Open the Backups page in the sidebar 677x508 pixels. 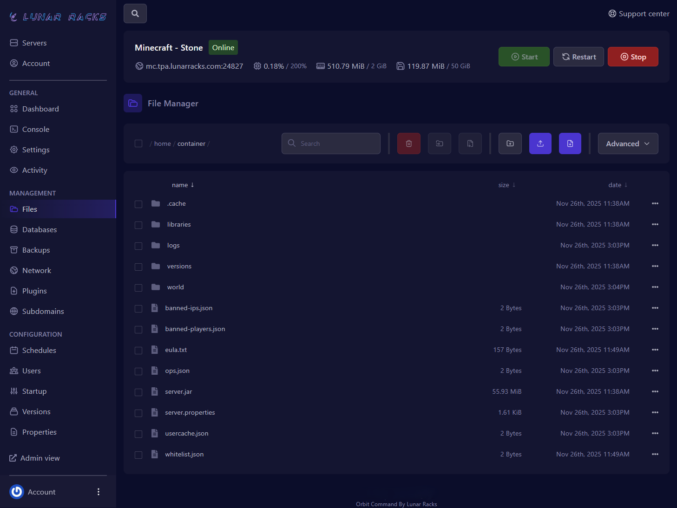tap(36, 250)
